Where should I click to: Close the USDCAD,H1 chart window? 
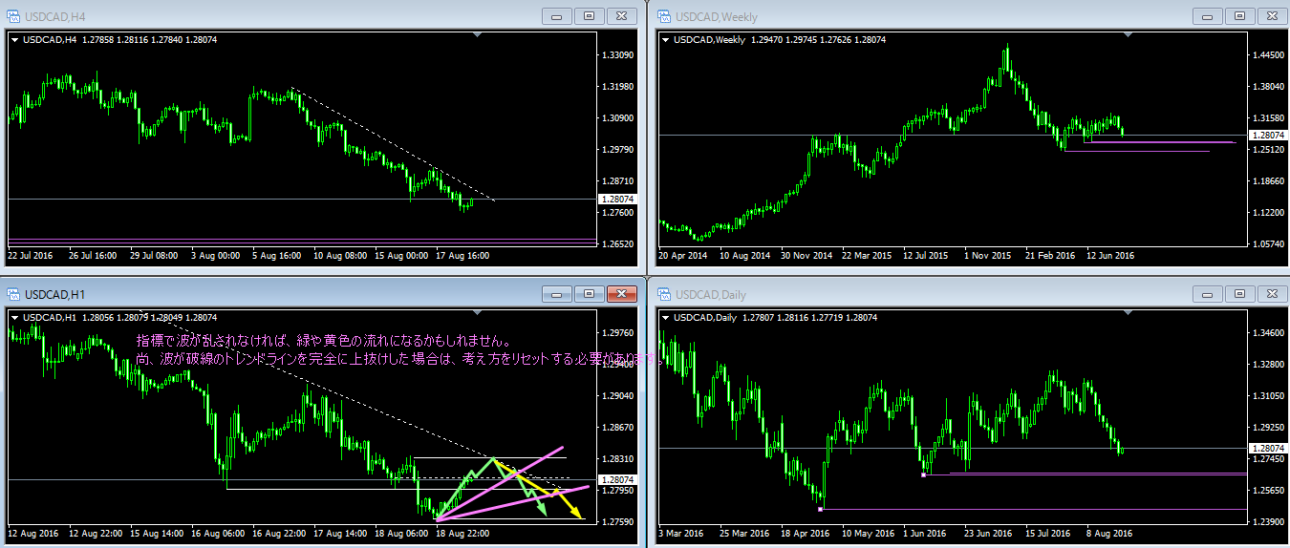(621, 295)
